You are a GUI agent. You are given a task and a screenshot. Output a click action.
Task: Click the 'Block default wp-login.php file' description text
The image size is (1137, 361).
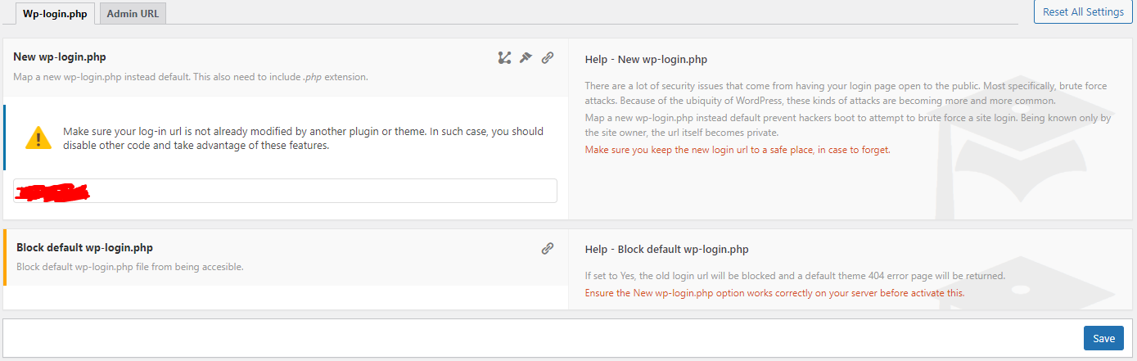click(x=130, y=267)
